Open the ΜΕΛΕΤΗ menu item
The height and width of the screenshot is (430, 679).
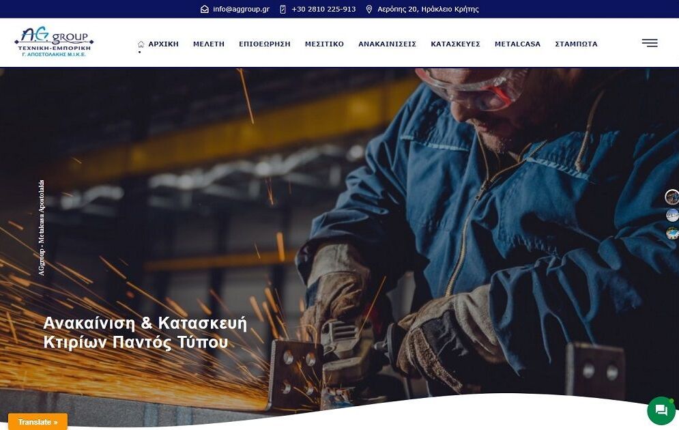tap(209, 44)
